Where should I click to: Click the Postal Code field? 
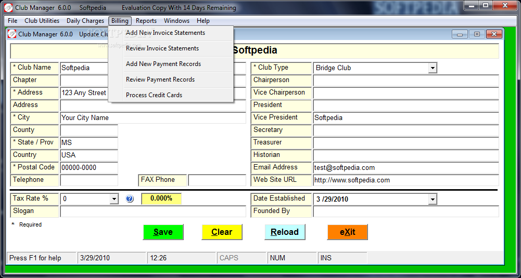tap(89, 167)
